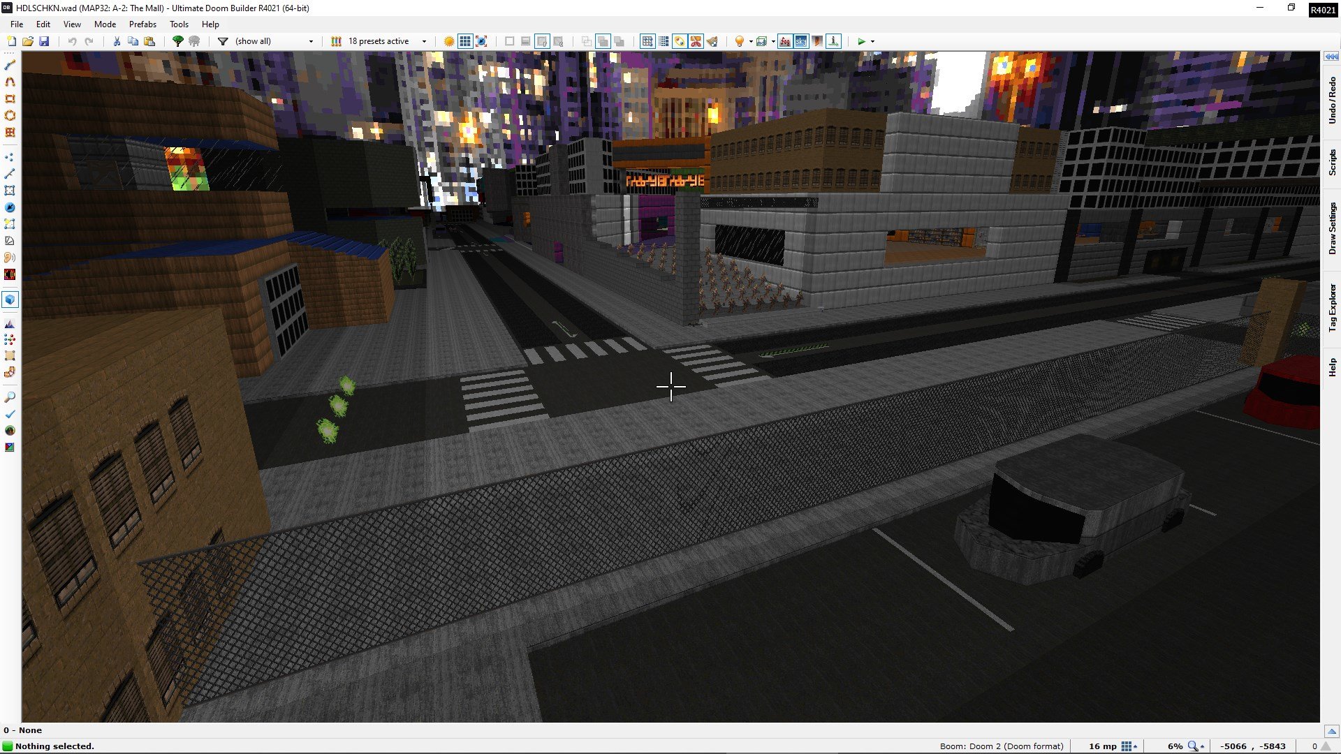Select Draw Ellipse mode in sidebar
This screenshot has height=754, width=1341.
coord(10,115)
